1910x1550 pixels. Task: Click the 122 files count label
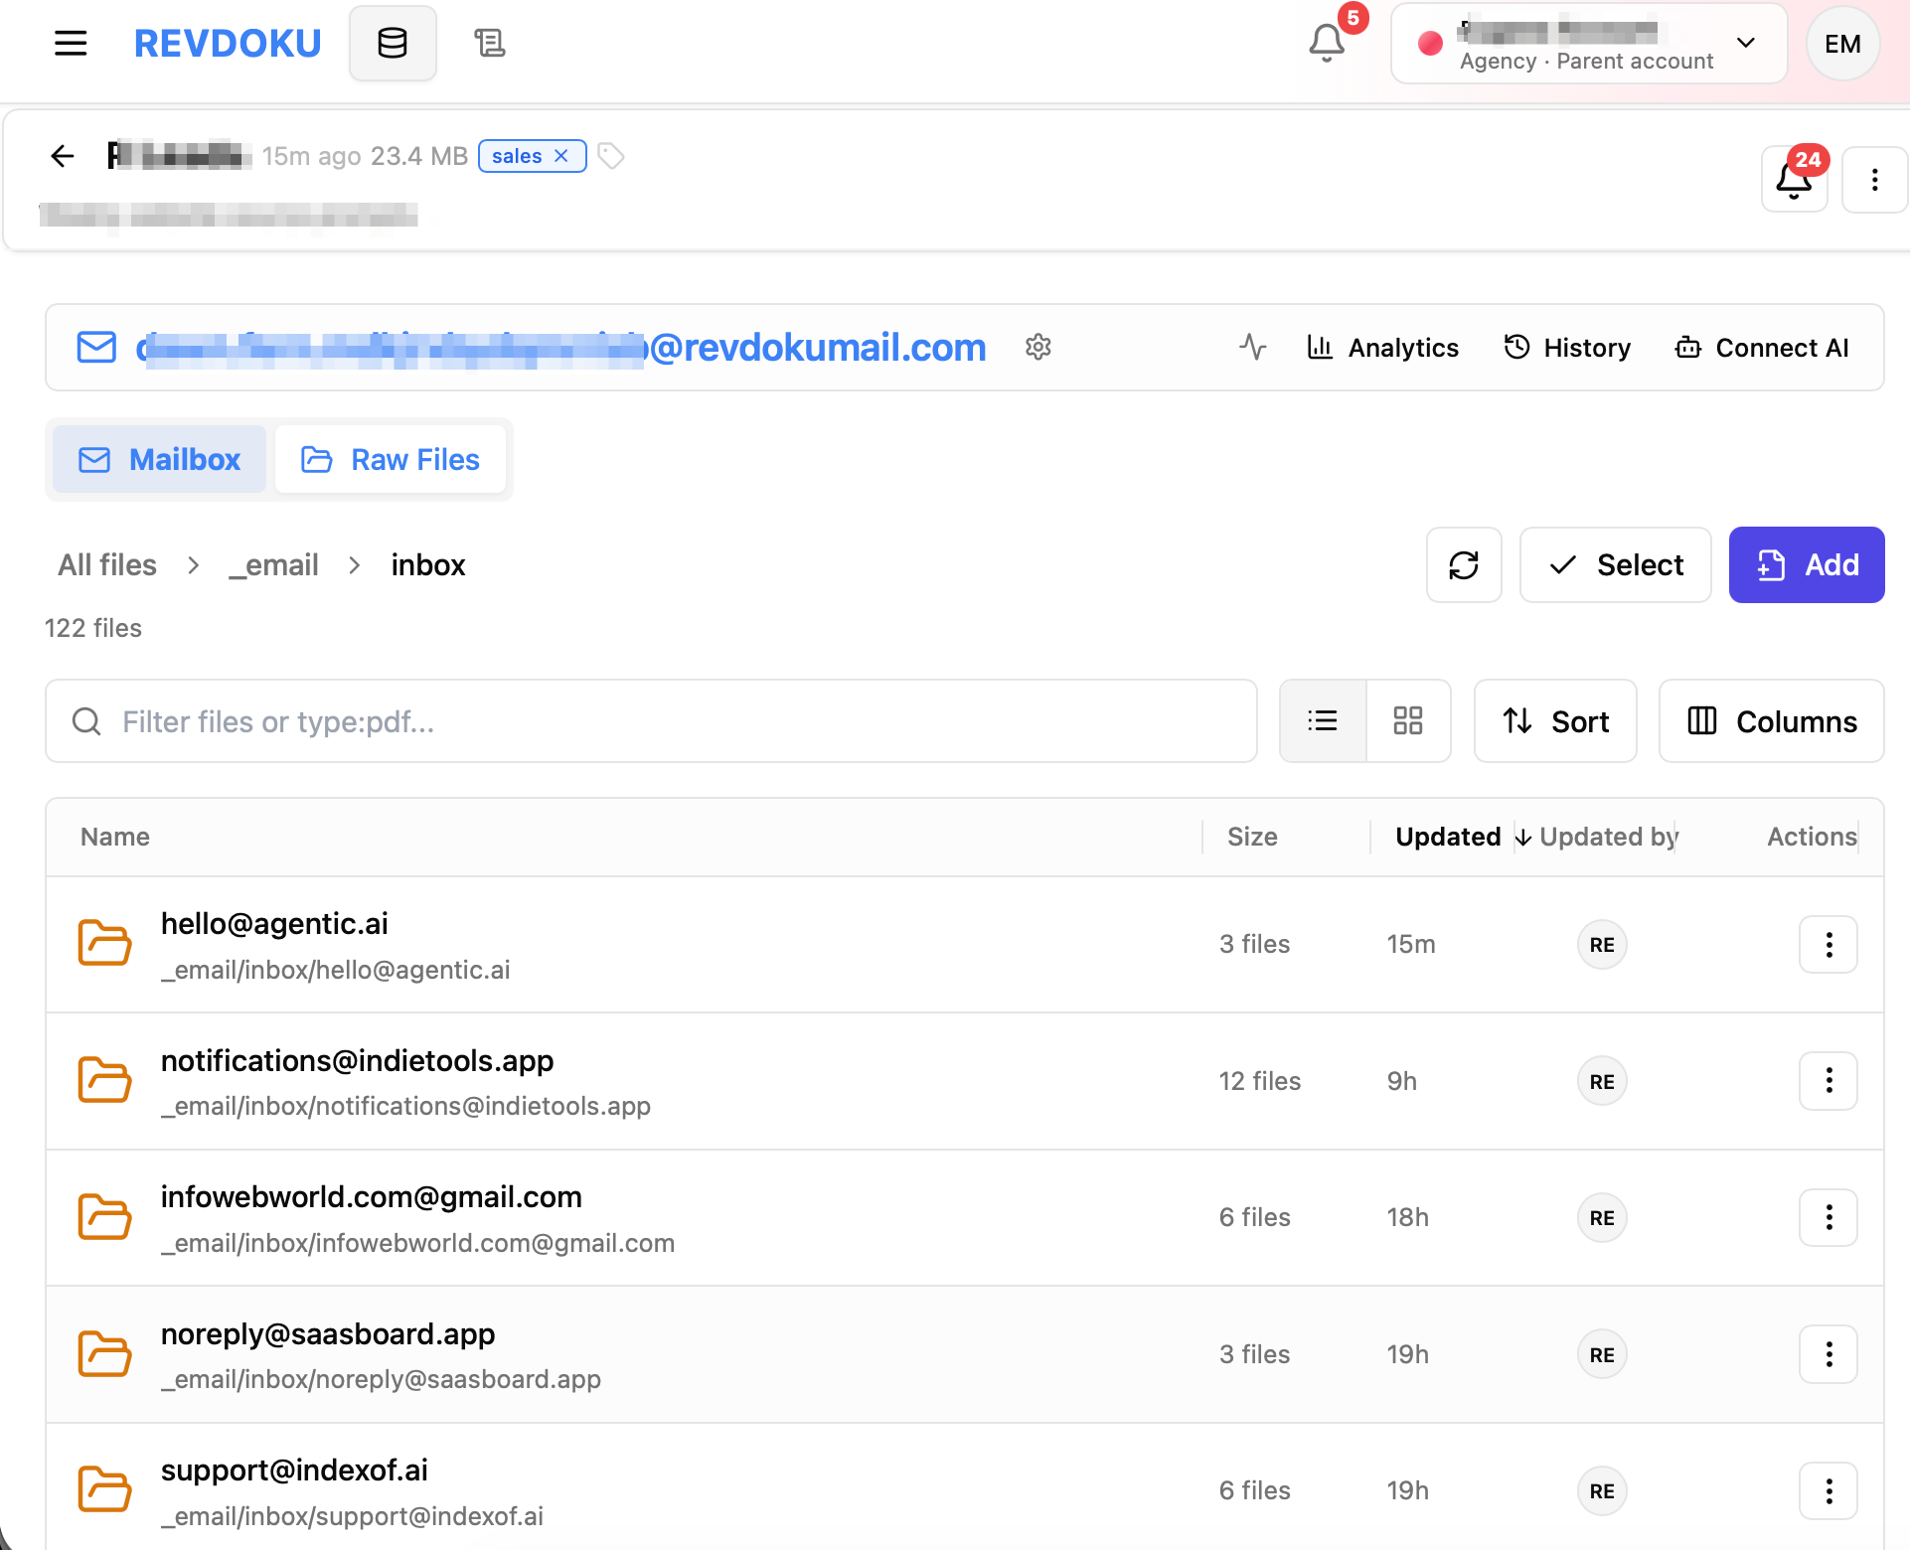[x=93, y=629]
